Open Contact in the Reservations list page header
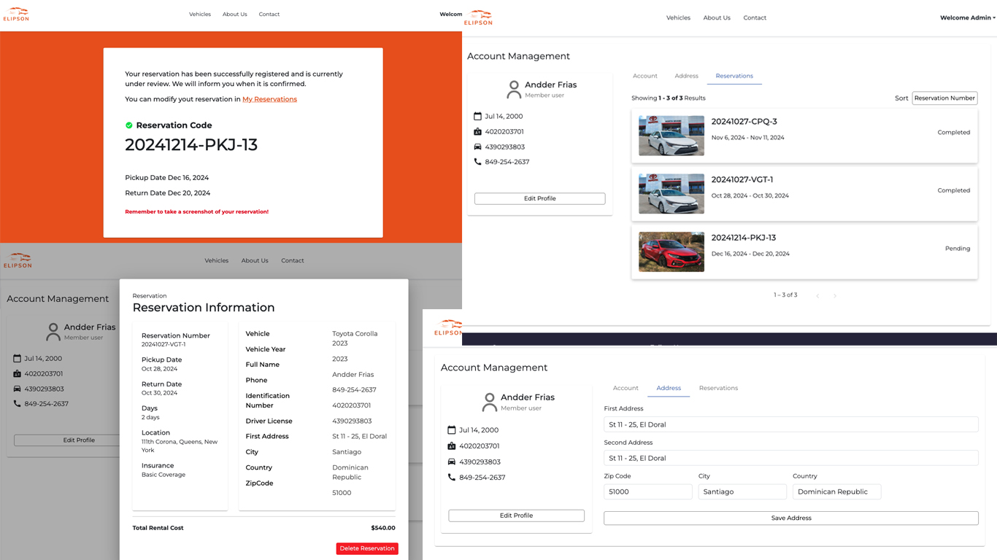 755,17
